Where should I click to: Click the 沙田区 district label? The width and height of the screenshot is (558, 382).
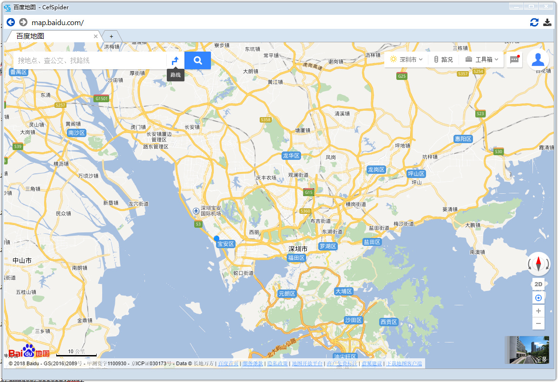353,320
